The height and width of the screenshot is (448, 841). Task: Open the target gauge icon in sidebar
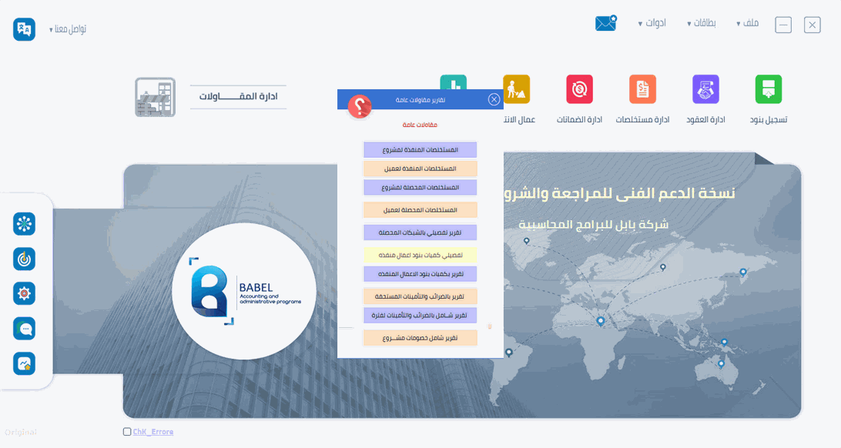click(24, 259)
